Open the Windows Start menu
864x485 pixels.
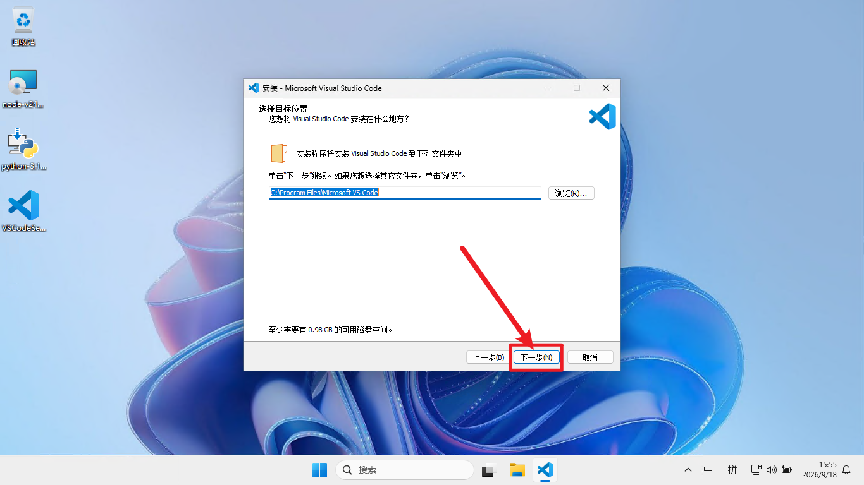pos(319,470)
